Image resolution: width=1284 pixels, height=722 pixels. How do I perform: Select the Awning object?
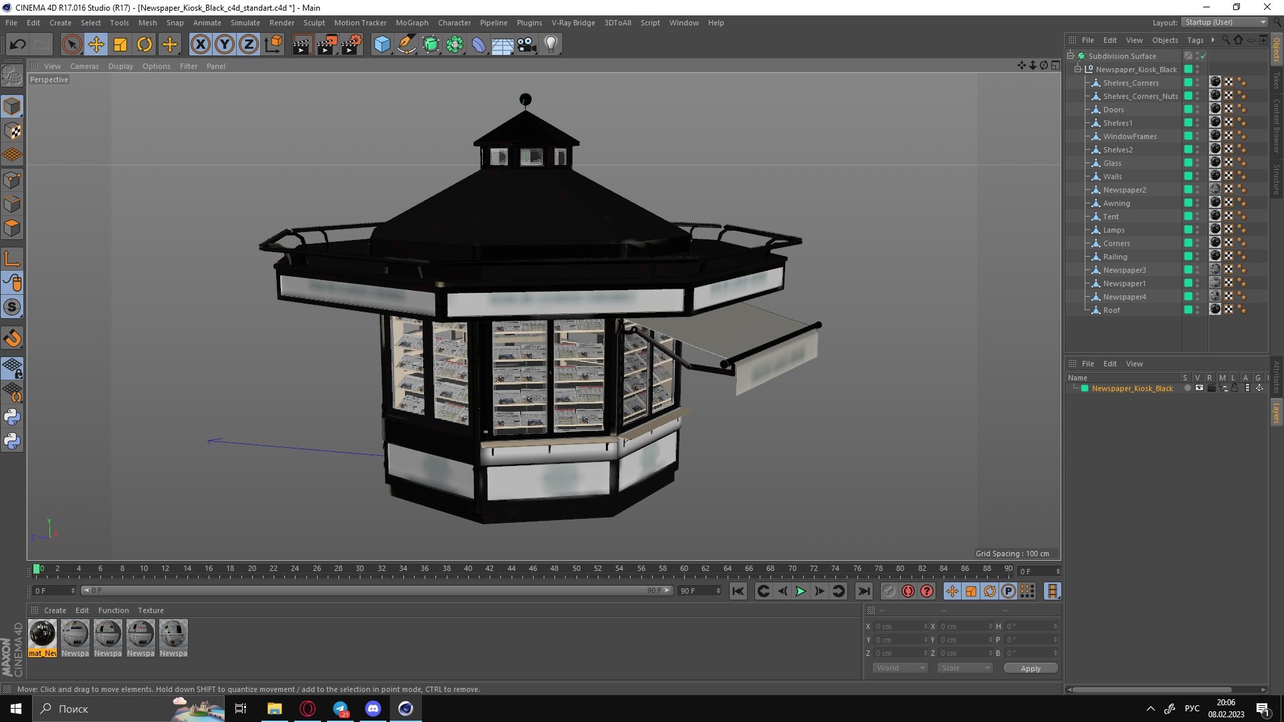[1116, 203]
